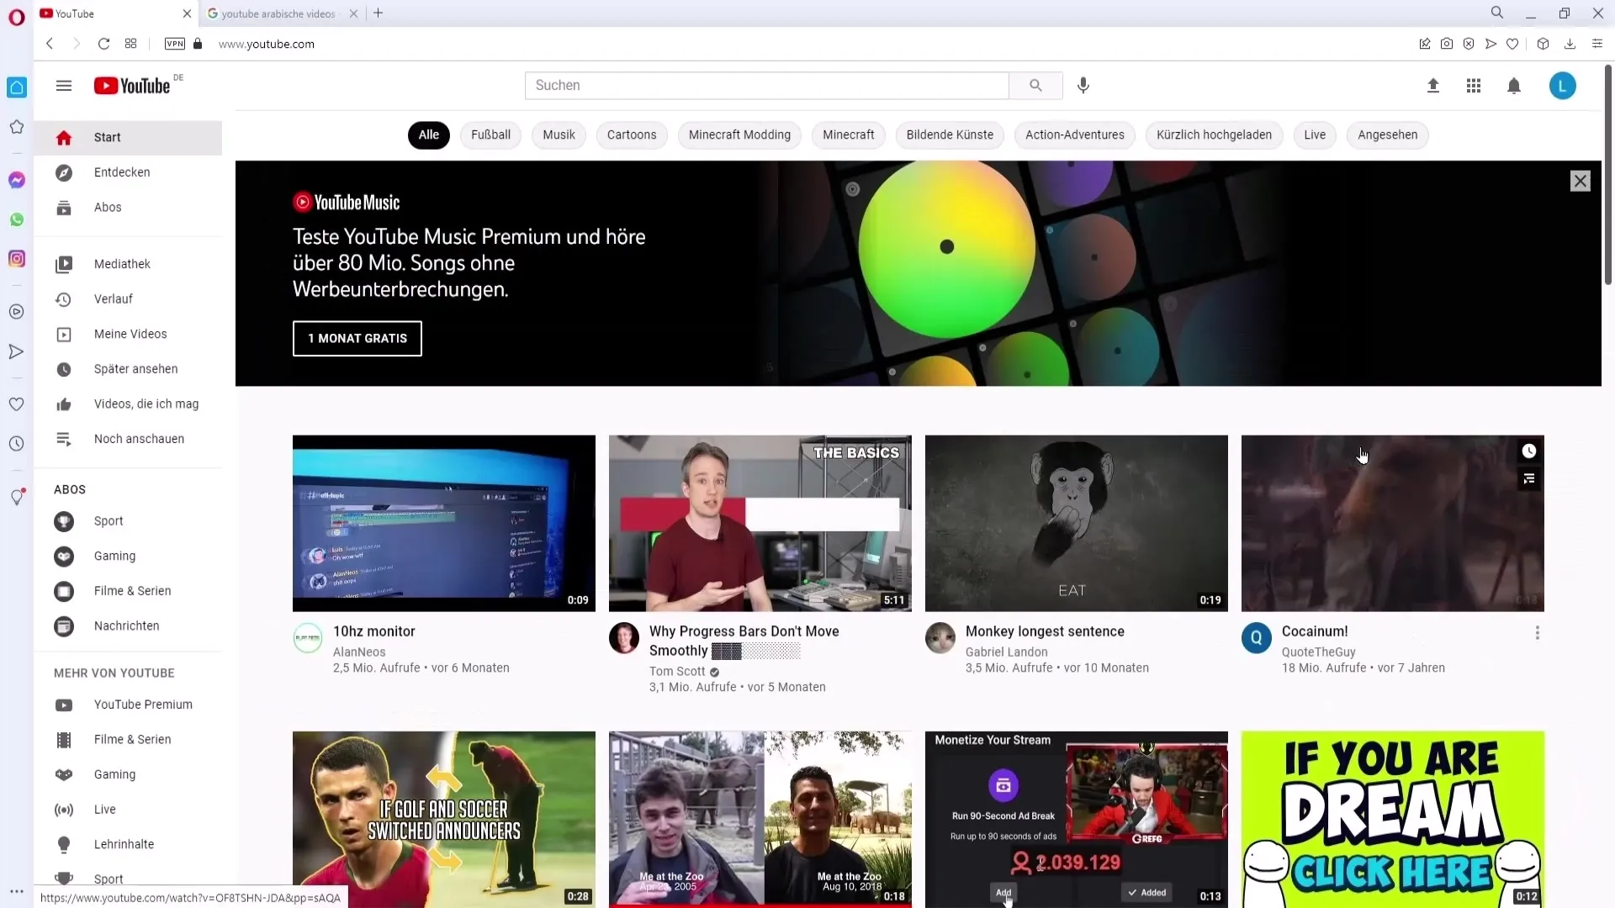Image resolution: width=1615 pixels, height=908 pixels.
Task: Open Lehrinhalte in the sidebar
Action: click(x=128, y=844)
